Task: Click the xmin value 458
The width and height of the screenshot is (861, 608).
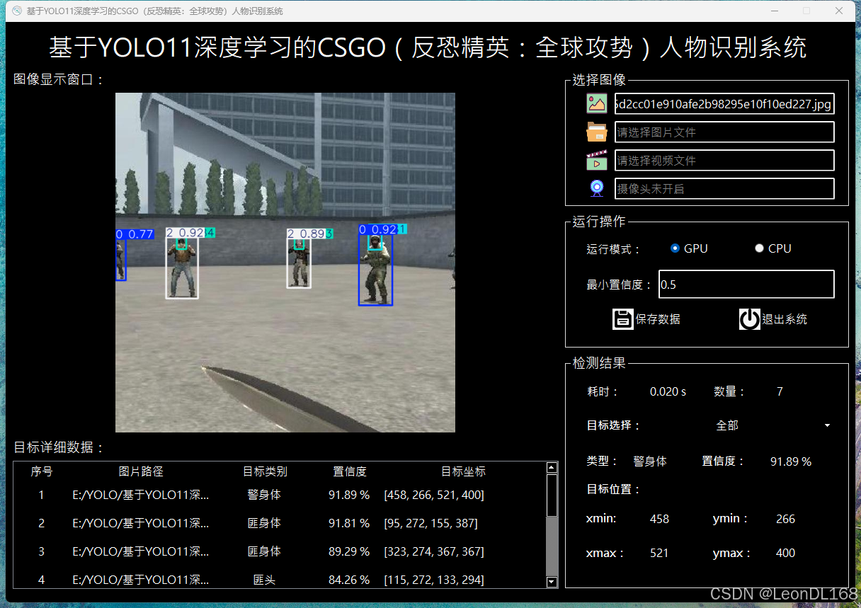Action: click(x=659, y=519)
